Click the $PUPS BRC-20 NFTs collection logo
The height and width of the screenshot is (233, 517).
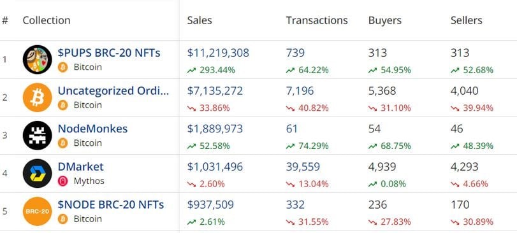(x=37, y=60)
